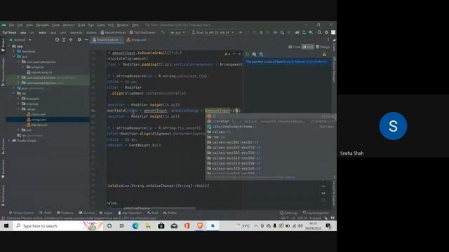Expand the Gradle Scripts node
Viewport: 449px width, 252px height.
coord(9,141)
